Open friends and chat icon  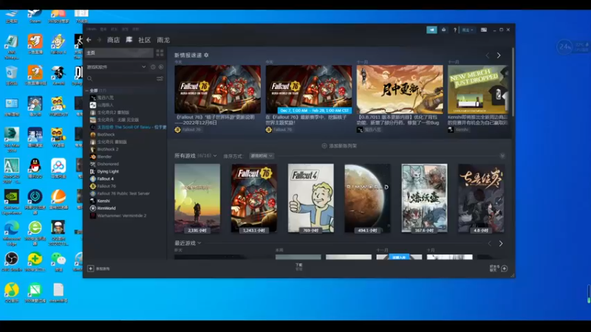tap(504, 269)
